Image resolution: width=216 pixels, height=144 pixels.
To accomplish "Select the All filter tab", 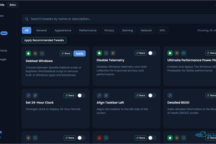I will [26, 30].
